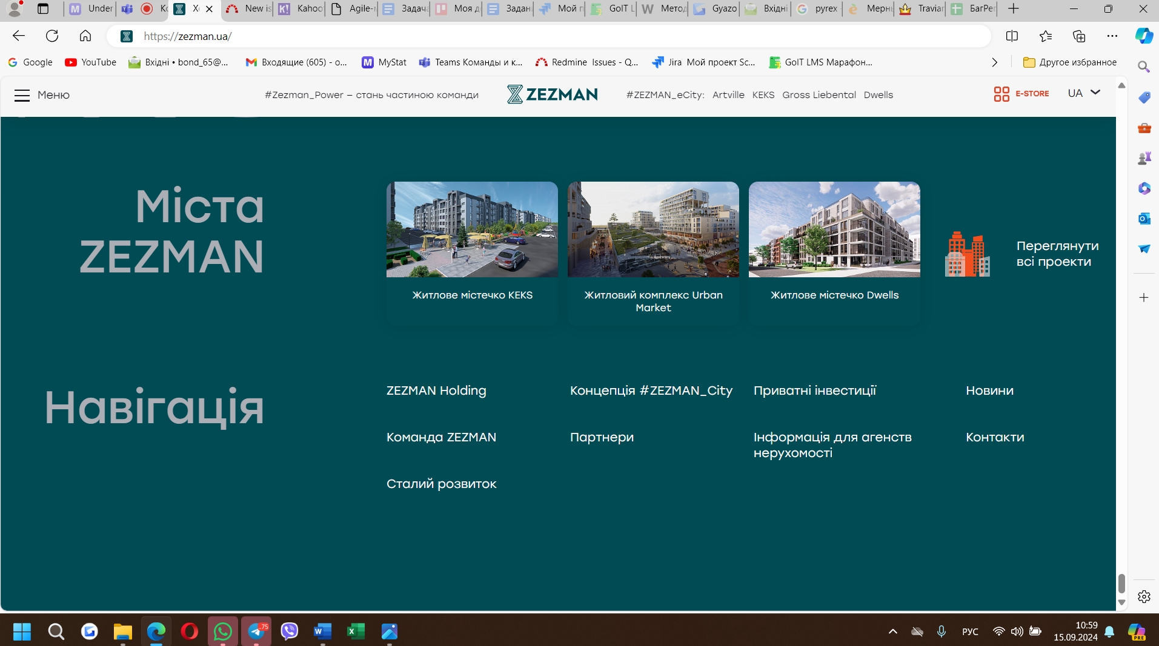
Task: Open the Концепція #ZEZMAN_City link
Action: [x=651, y=391]
